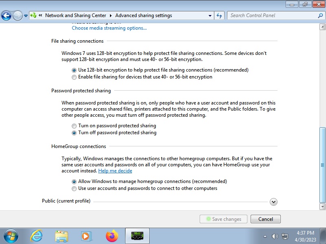Image resolution: width=326 pixels, height=244 pixels.
Task: Click the search magnifier icon
Action: point(321,15)
